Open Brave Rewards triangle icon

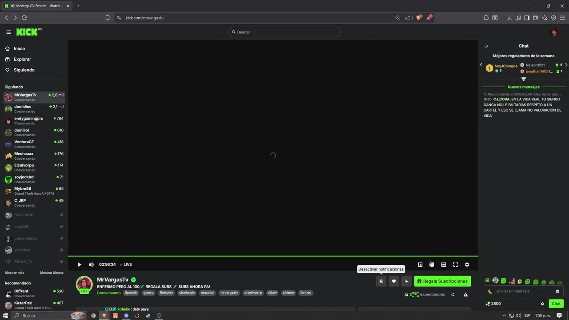click(429, 18)
